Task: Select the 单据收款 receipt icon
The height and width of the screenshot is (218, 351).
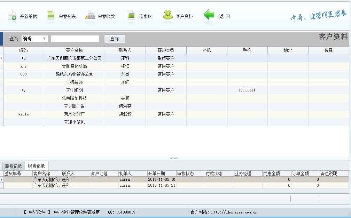Action: click(x=100, y=15)
